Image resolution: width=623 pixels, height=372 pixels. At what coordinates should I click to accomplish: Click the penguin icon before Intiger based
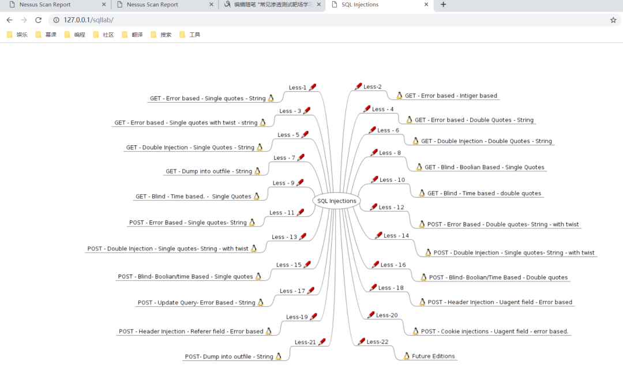[399, 95]
